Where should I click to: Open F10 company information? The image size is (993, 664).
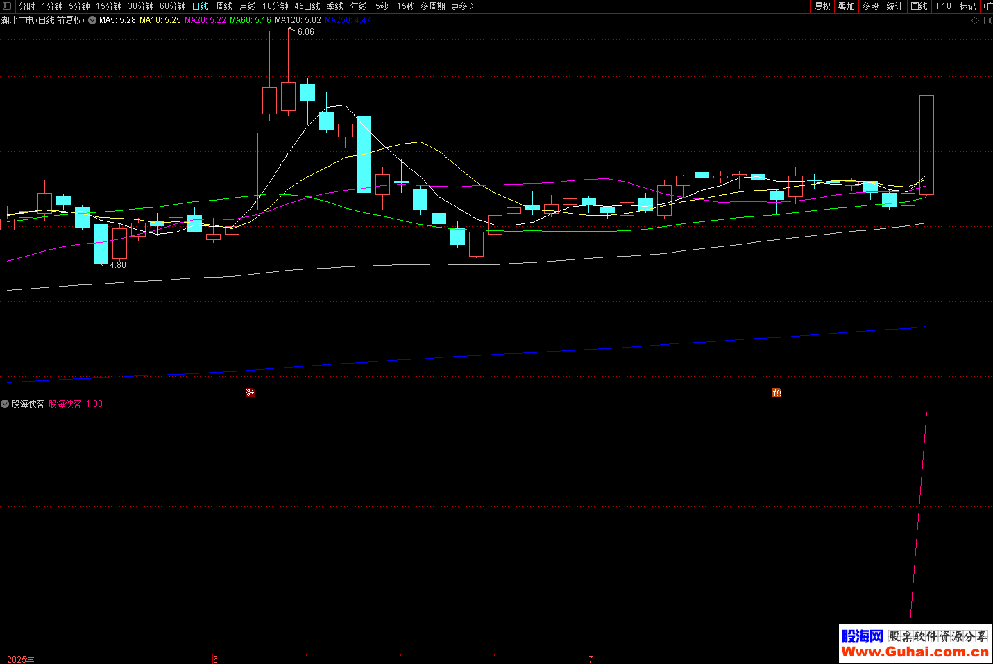(944, 6)
